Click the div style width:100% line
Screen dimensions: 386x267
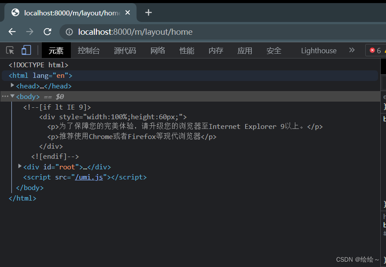coord(113,117)
